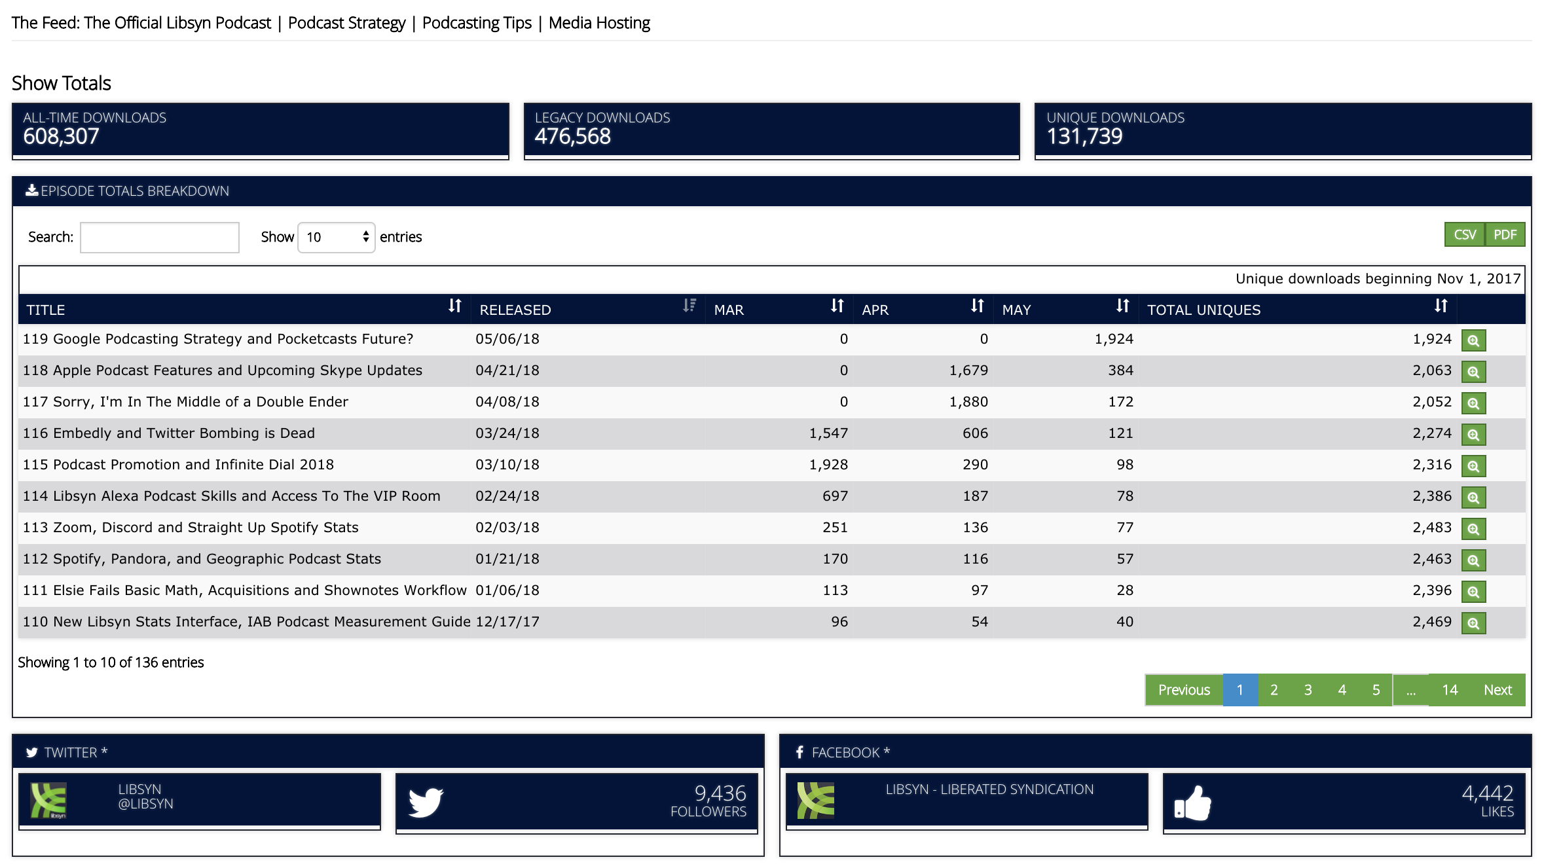Sort table by TITLE column arrows
Viewport: 1544px width, 868px height.
tap(455, 306)
